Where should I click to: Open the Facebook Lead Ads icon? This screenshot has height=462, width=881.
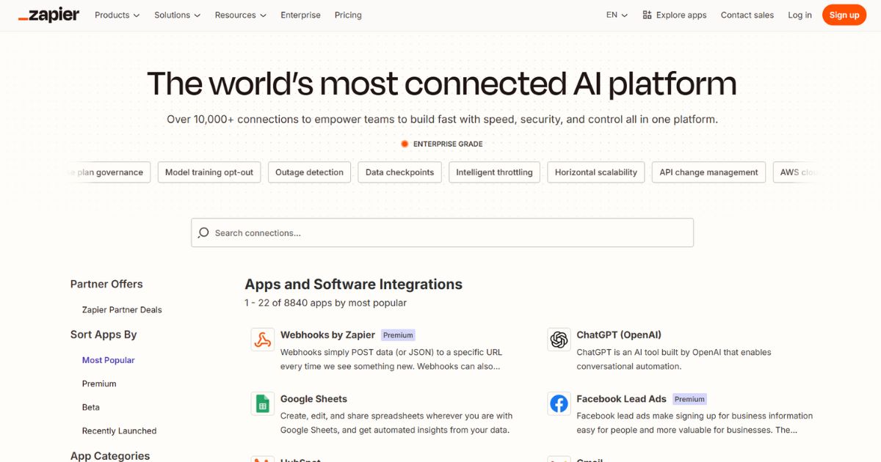[x=559, y=403]
